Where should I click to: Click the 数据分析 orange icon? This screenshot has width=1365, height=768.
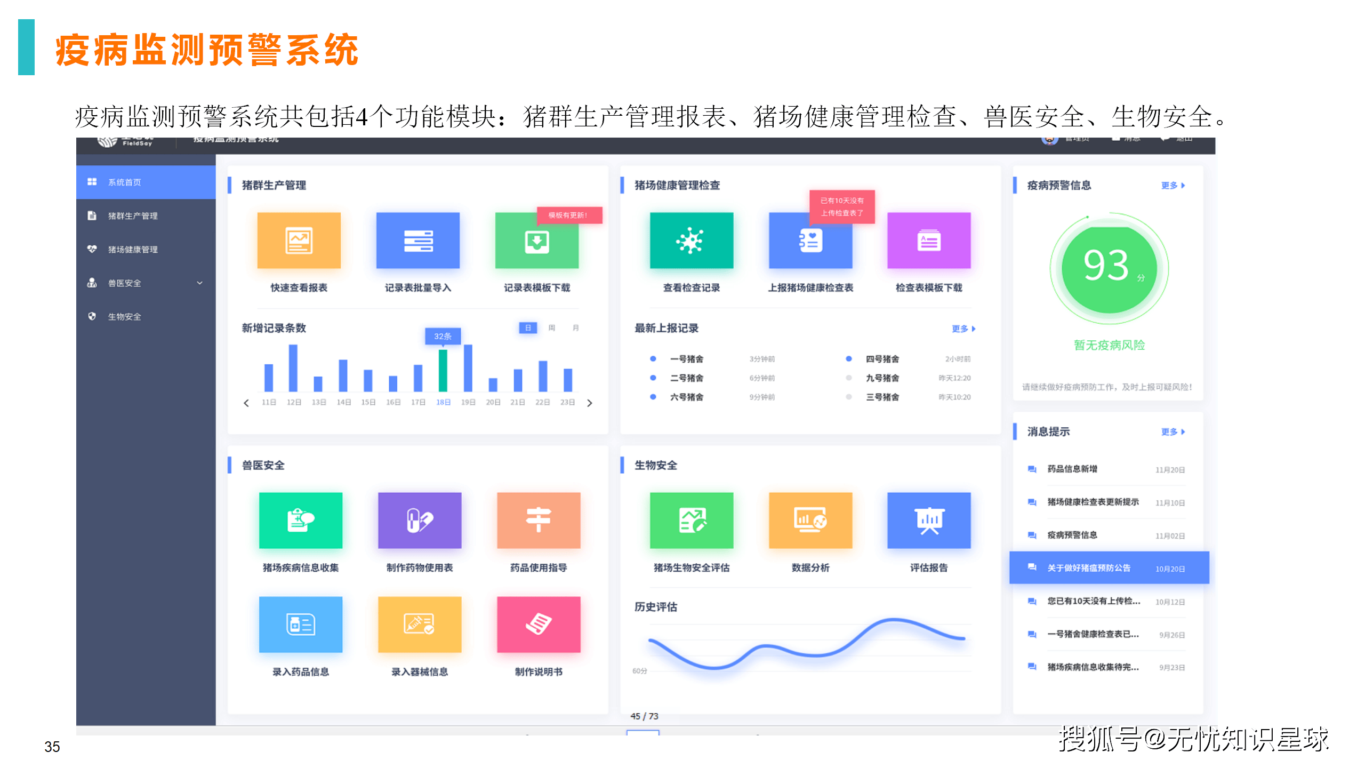click(x=810, y=521)
